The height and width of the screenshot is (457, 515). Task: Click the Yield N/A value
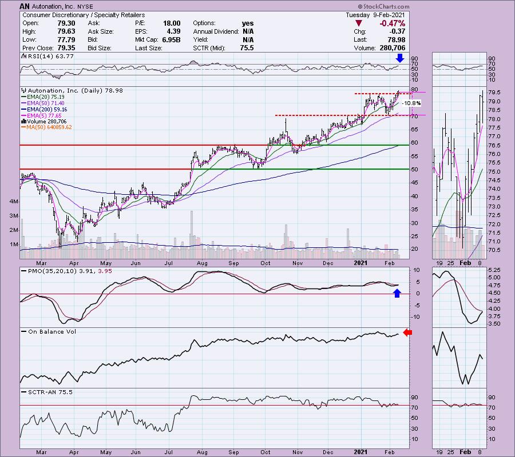[x=248, y=39]
